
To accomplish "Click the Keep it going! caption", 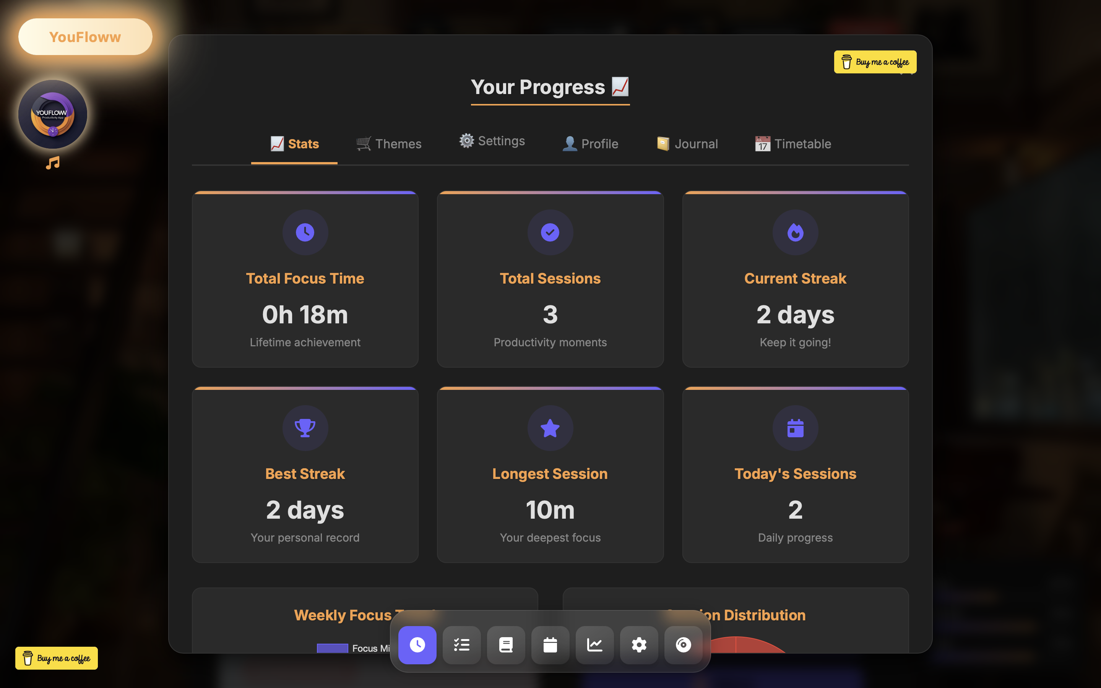I will pos(795,342).
